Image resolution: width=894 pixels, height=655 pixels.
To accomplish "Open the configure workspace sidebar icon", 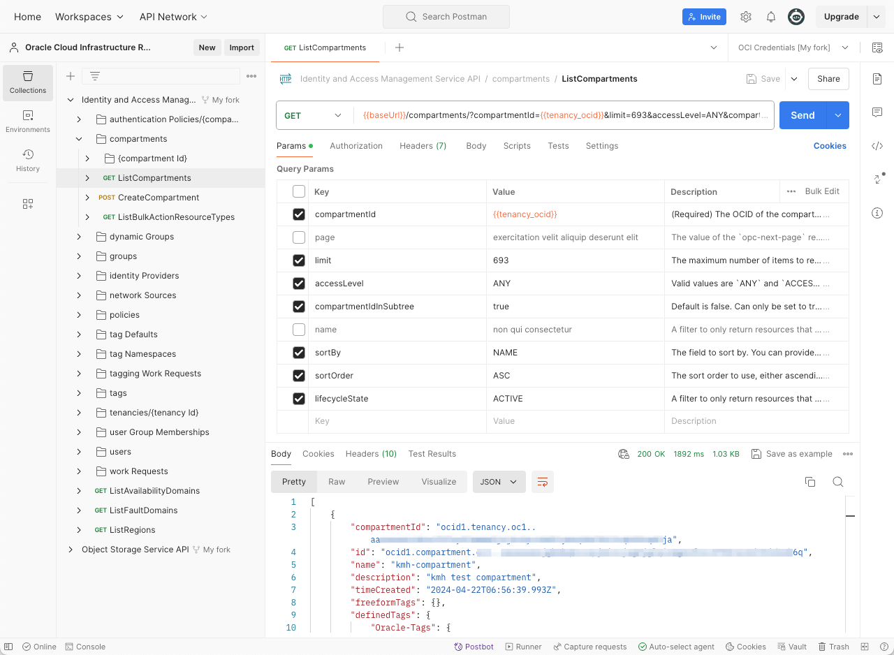I will click(28, 204).
